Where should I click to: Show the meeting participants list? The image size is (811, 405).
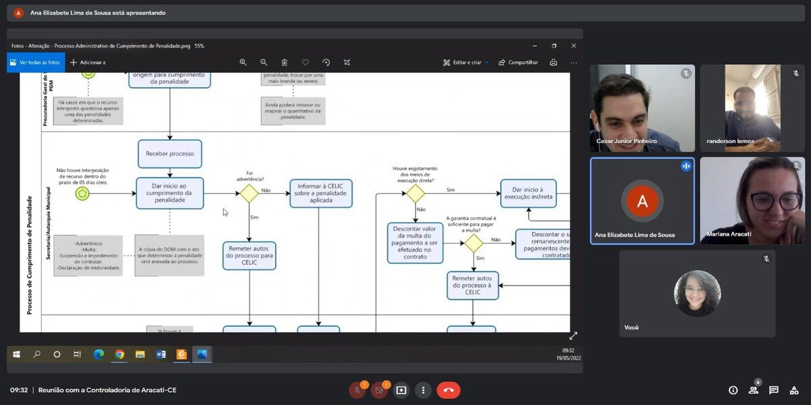pos(754,390)
